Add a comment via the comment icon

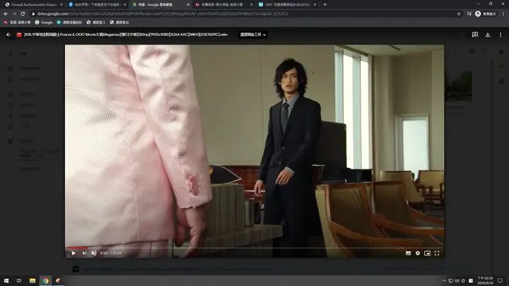click(475, 35)
